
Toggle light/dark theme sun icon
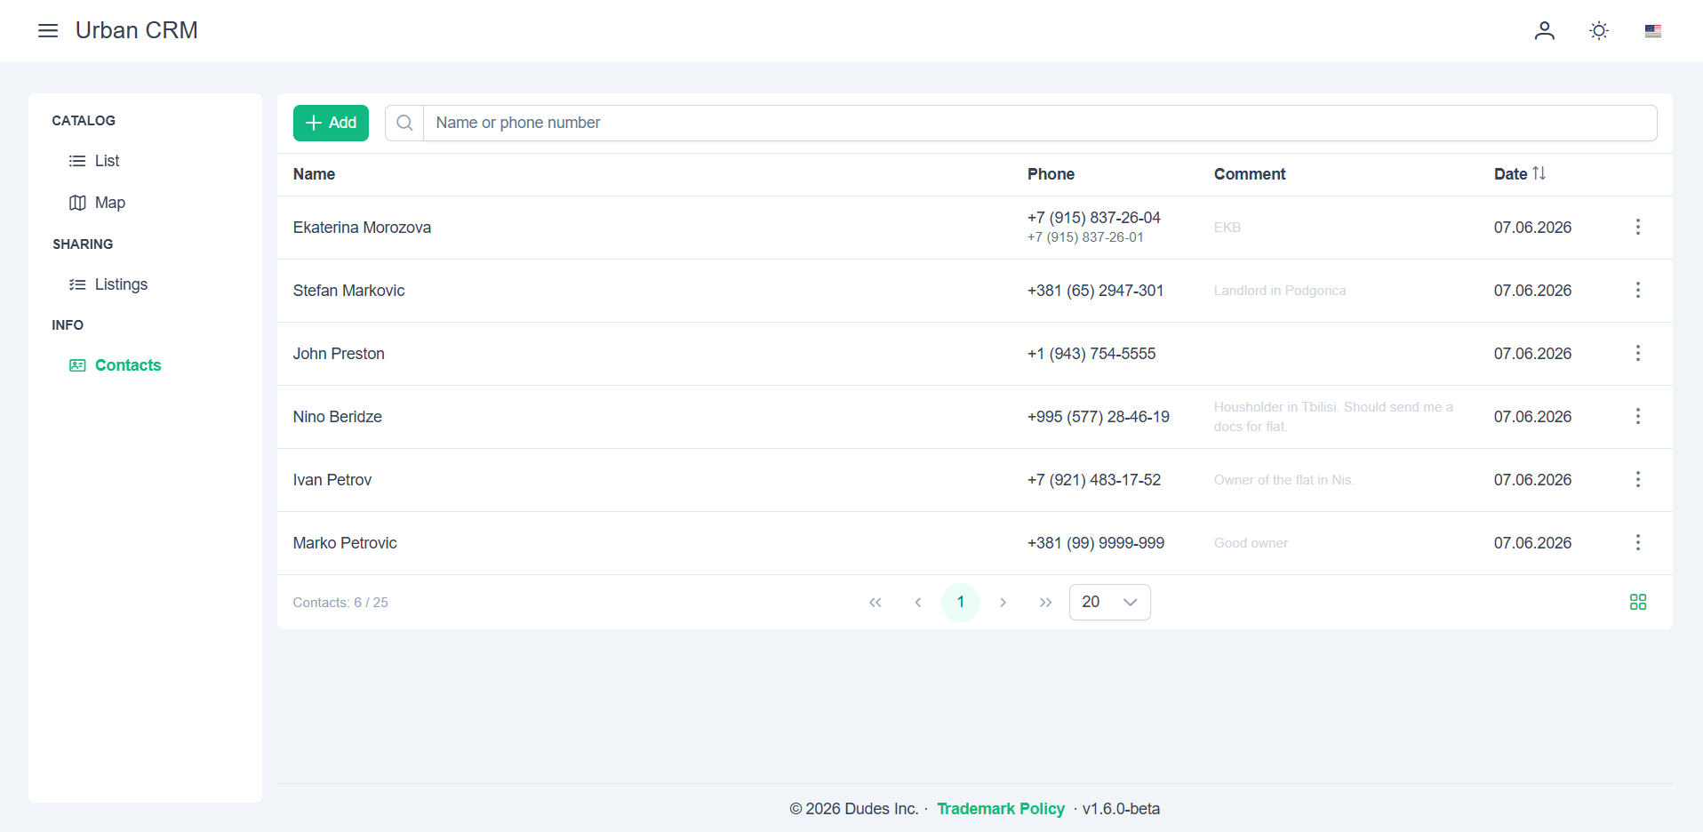point(1599,31)
